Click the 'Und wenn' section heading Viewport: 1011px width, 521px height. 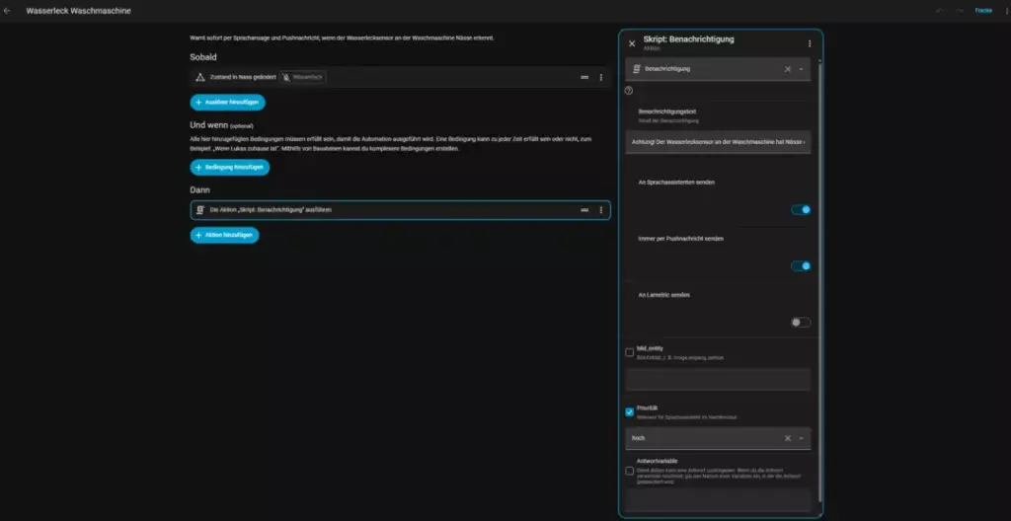209,125
